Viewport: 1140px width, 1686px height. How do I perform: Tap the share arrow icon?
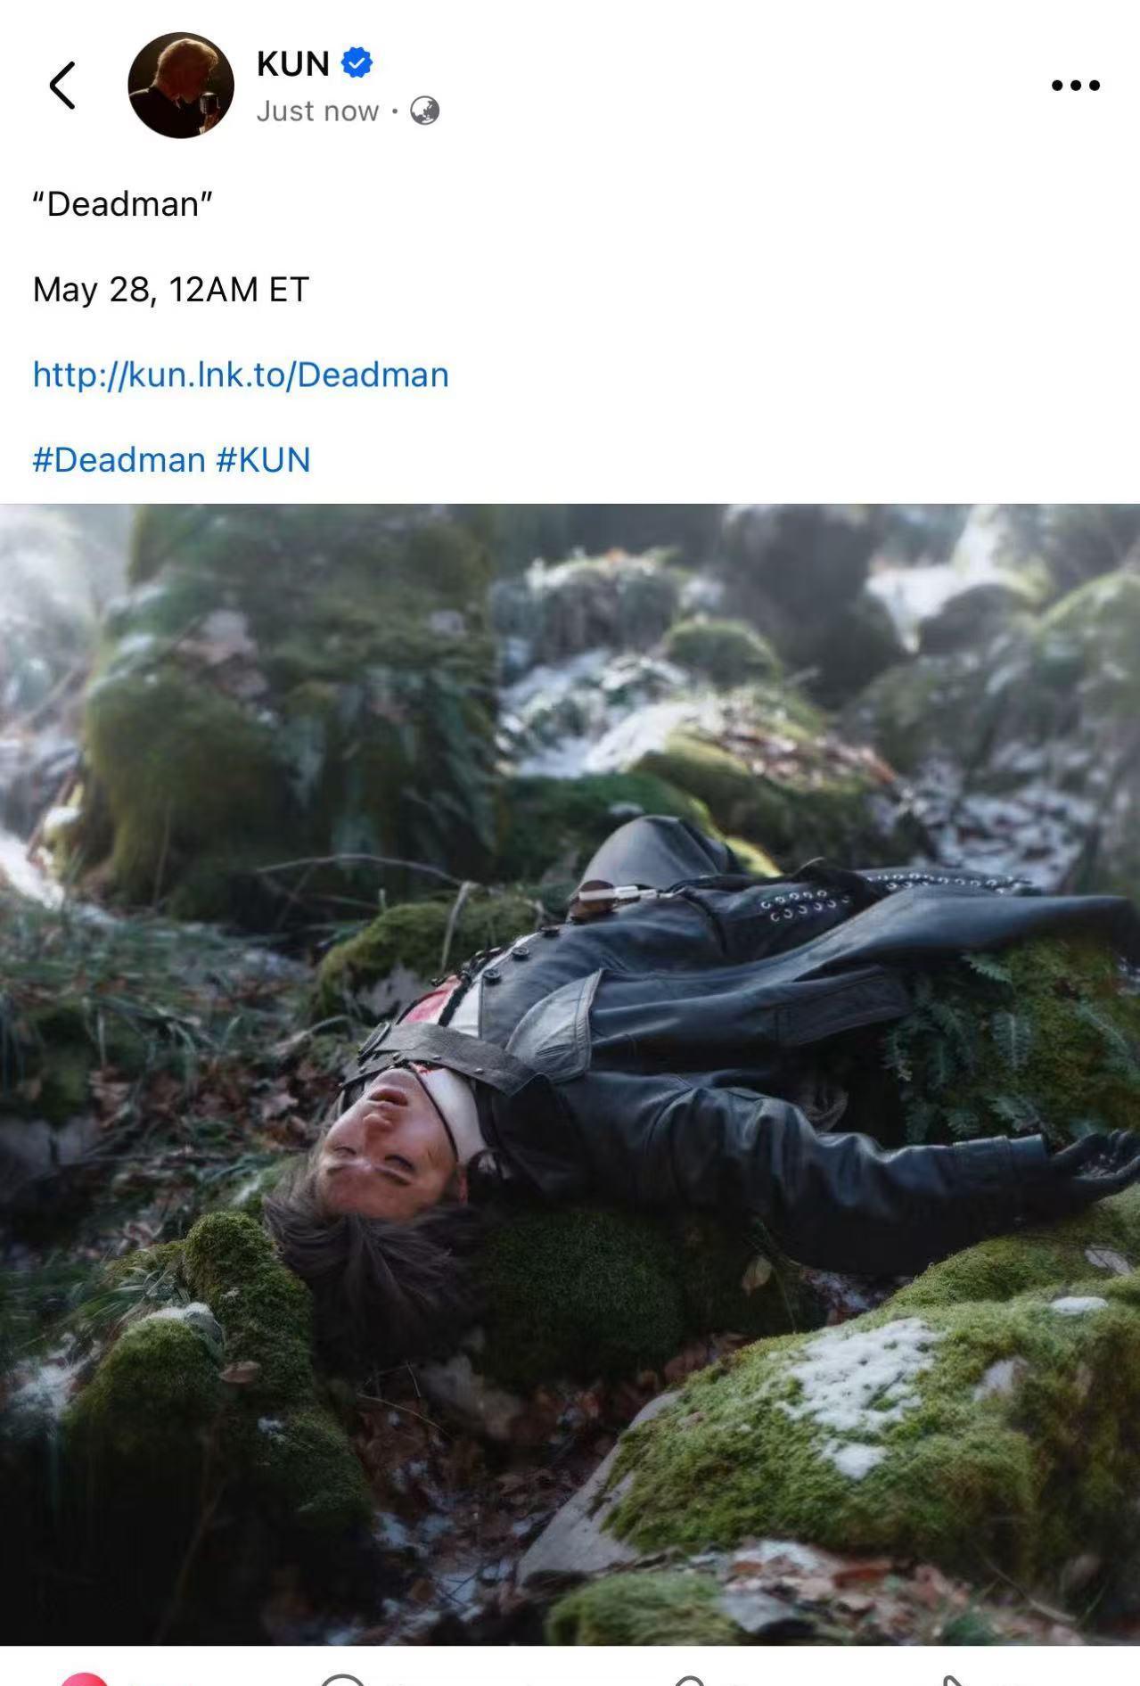pos(954,1681)
